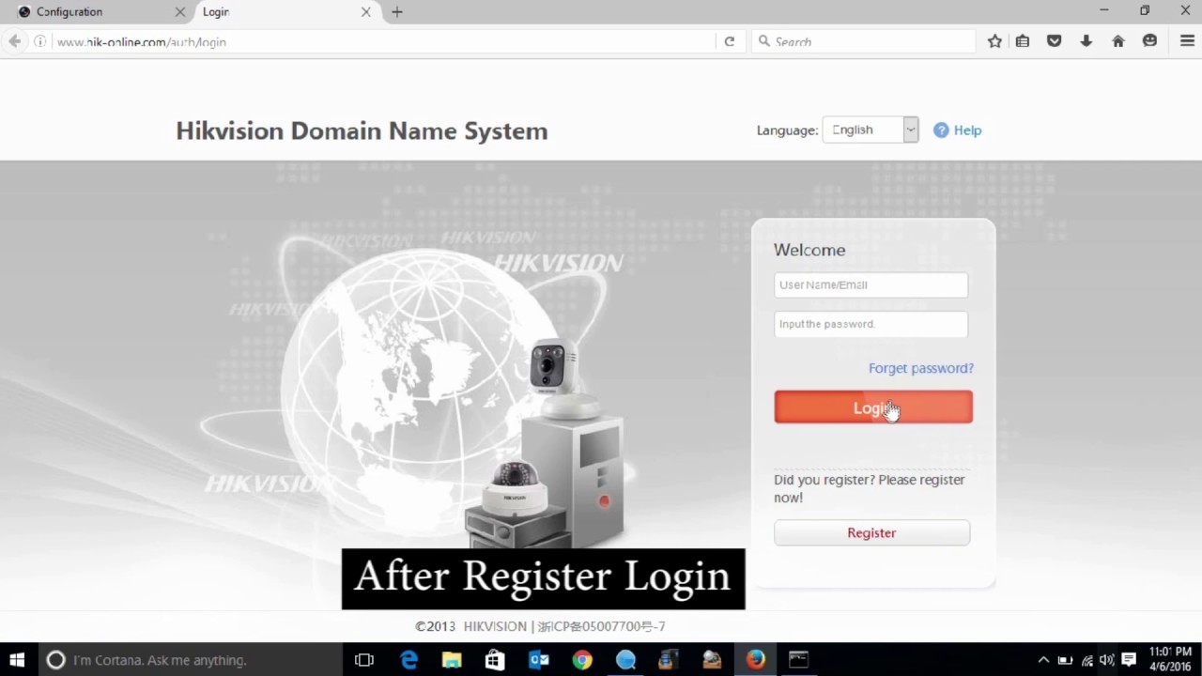Open the Windows Start menu
The image size is (1202, 676).
(17, 660)
